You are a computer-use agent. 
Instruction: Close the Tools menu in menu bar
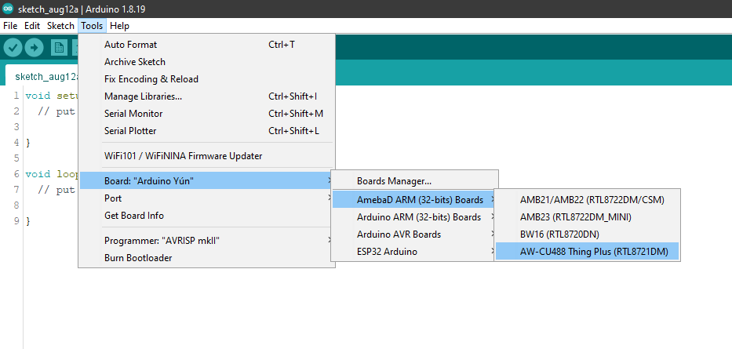coord(92,26)
